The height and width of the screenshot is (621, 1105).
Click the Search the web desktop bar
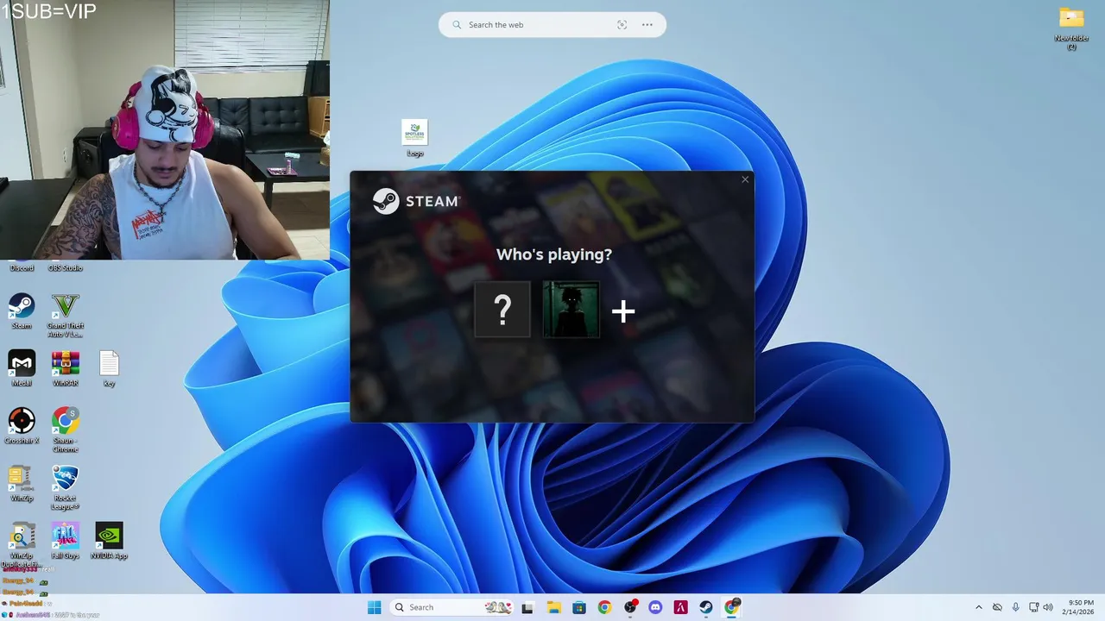pyautogui.click(x=552, y=25)
